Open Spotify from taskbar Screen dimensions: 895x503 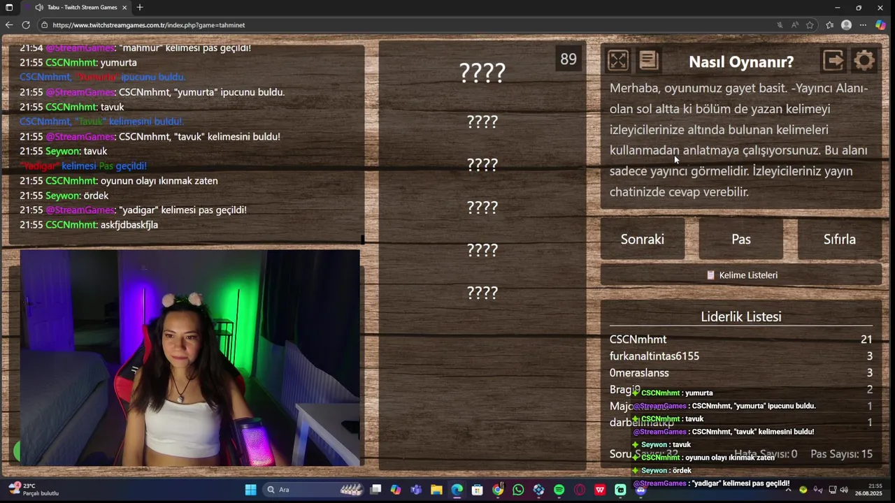[559, 490]
